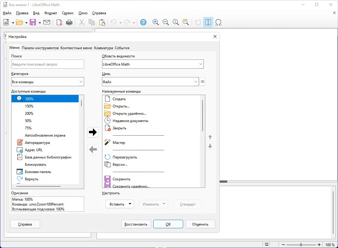338x248 pixels.
Task: Confirm changes with the OK button
Action: click(x=168, y=224)
